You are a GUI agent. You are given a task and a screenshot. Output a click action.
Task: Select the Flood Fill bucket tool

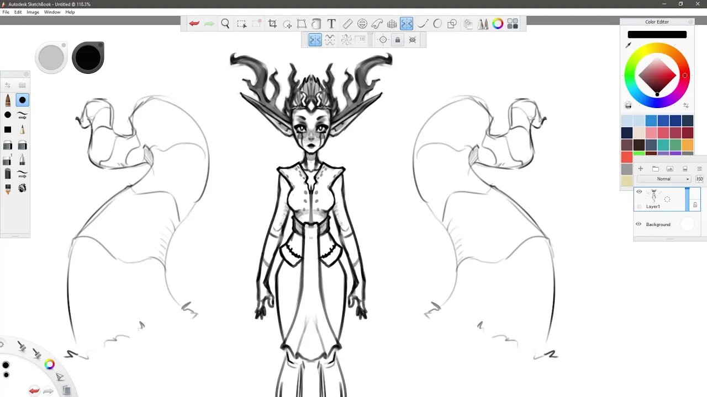pyautogui.click(x=316, y=24)
